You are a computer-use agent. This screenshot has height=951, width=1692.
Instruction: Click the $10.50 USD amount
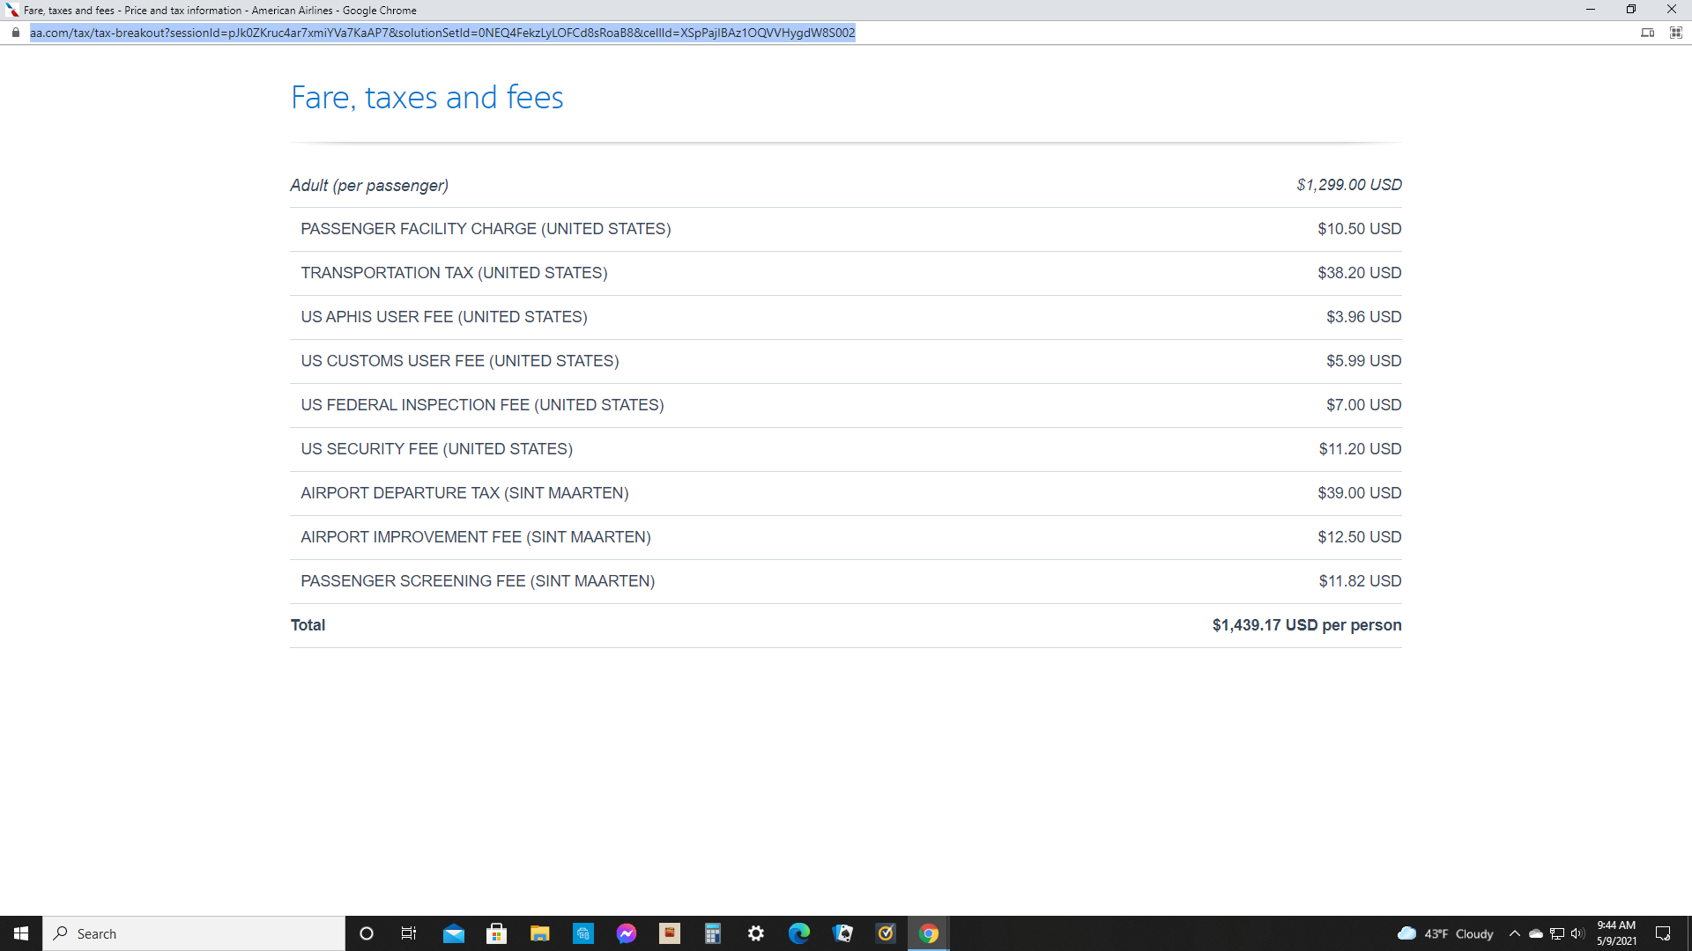coord(1359,229)
